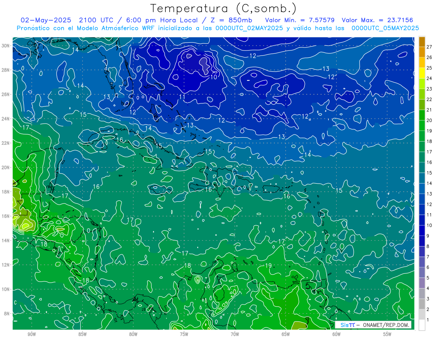Click the '28N' latitude axis label
The width and height of the screenshot is (439, 339).
[x=6, y=70]
